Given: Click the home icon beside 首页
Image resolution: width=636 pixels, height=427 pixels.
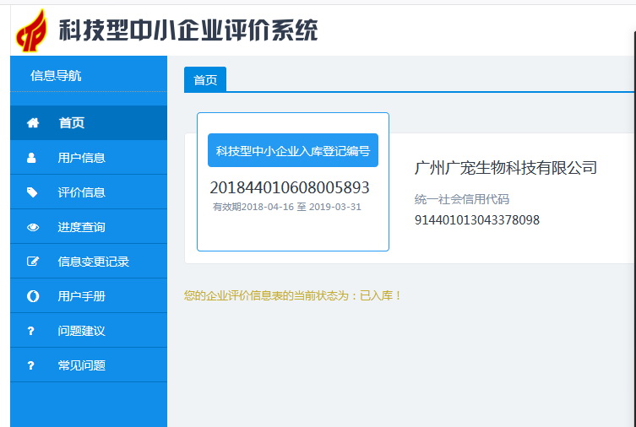Looking at the screenshot, I should tap(33, 122).
